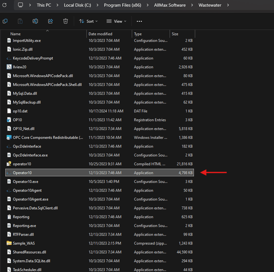The image size is (274, 272).
Task: Open the View dropdown menu
Action: pos(116,21)
